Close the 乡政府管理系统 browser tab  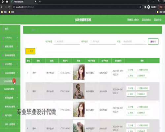tap(35, 2)
